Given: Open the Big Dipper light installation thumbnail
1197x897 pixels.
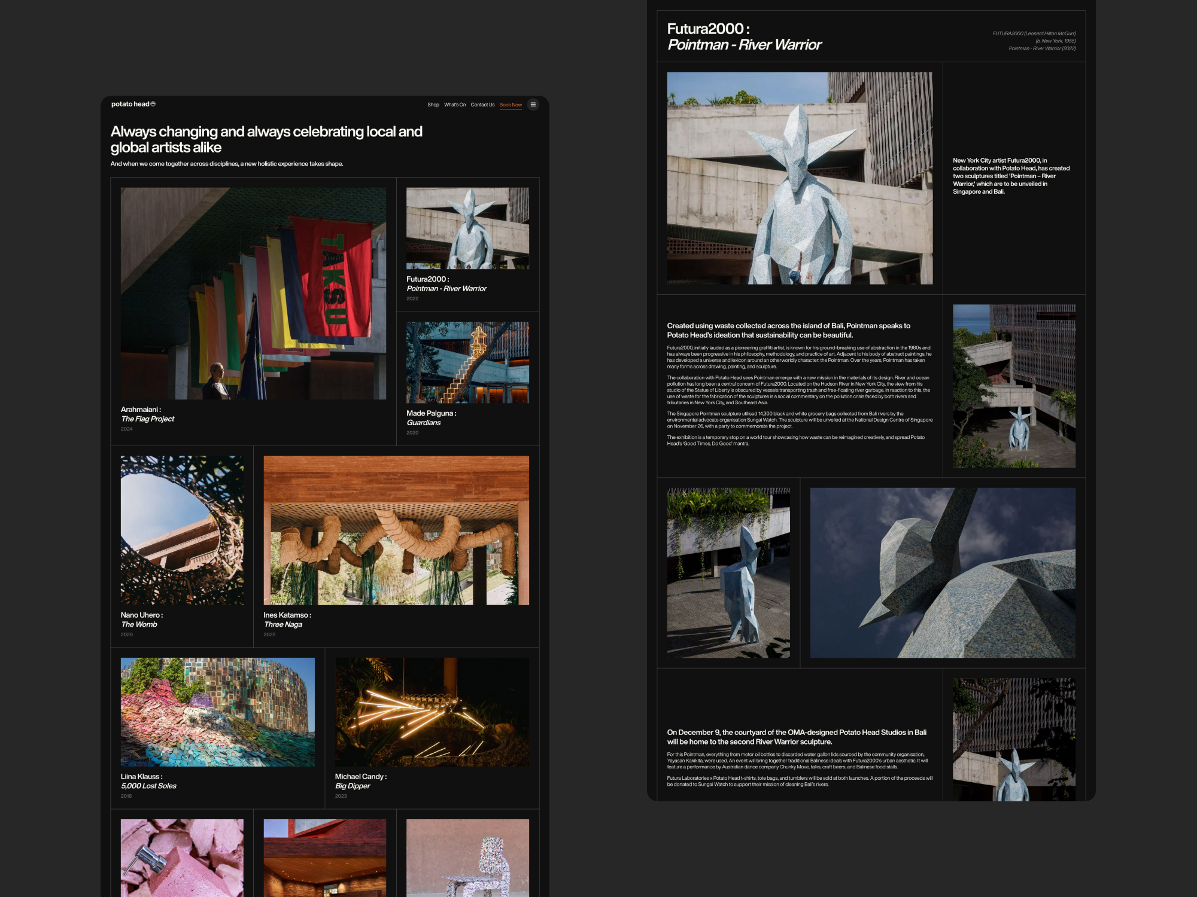Looking at the screenshot, I should click(x=432, y=712).
